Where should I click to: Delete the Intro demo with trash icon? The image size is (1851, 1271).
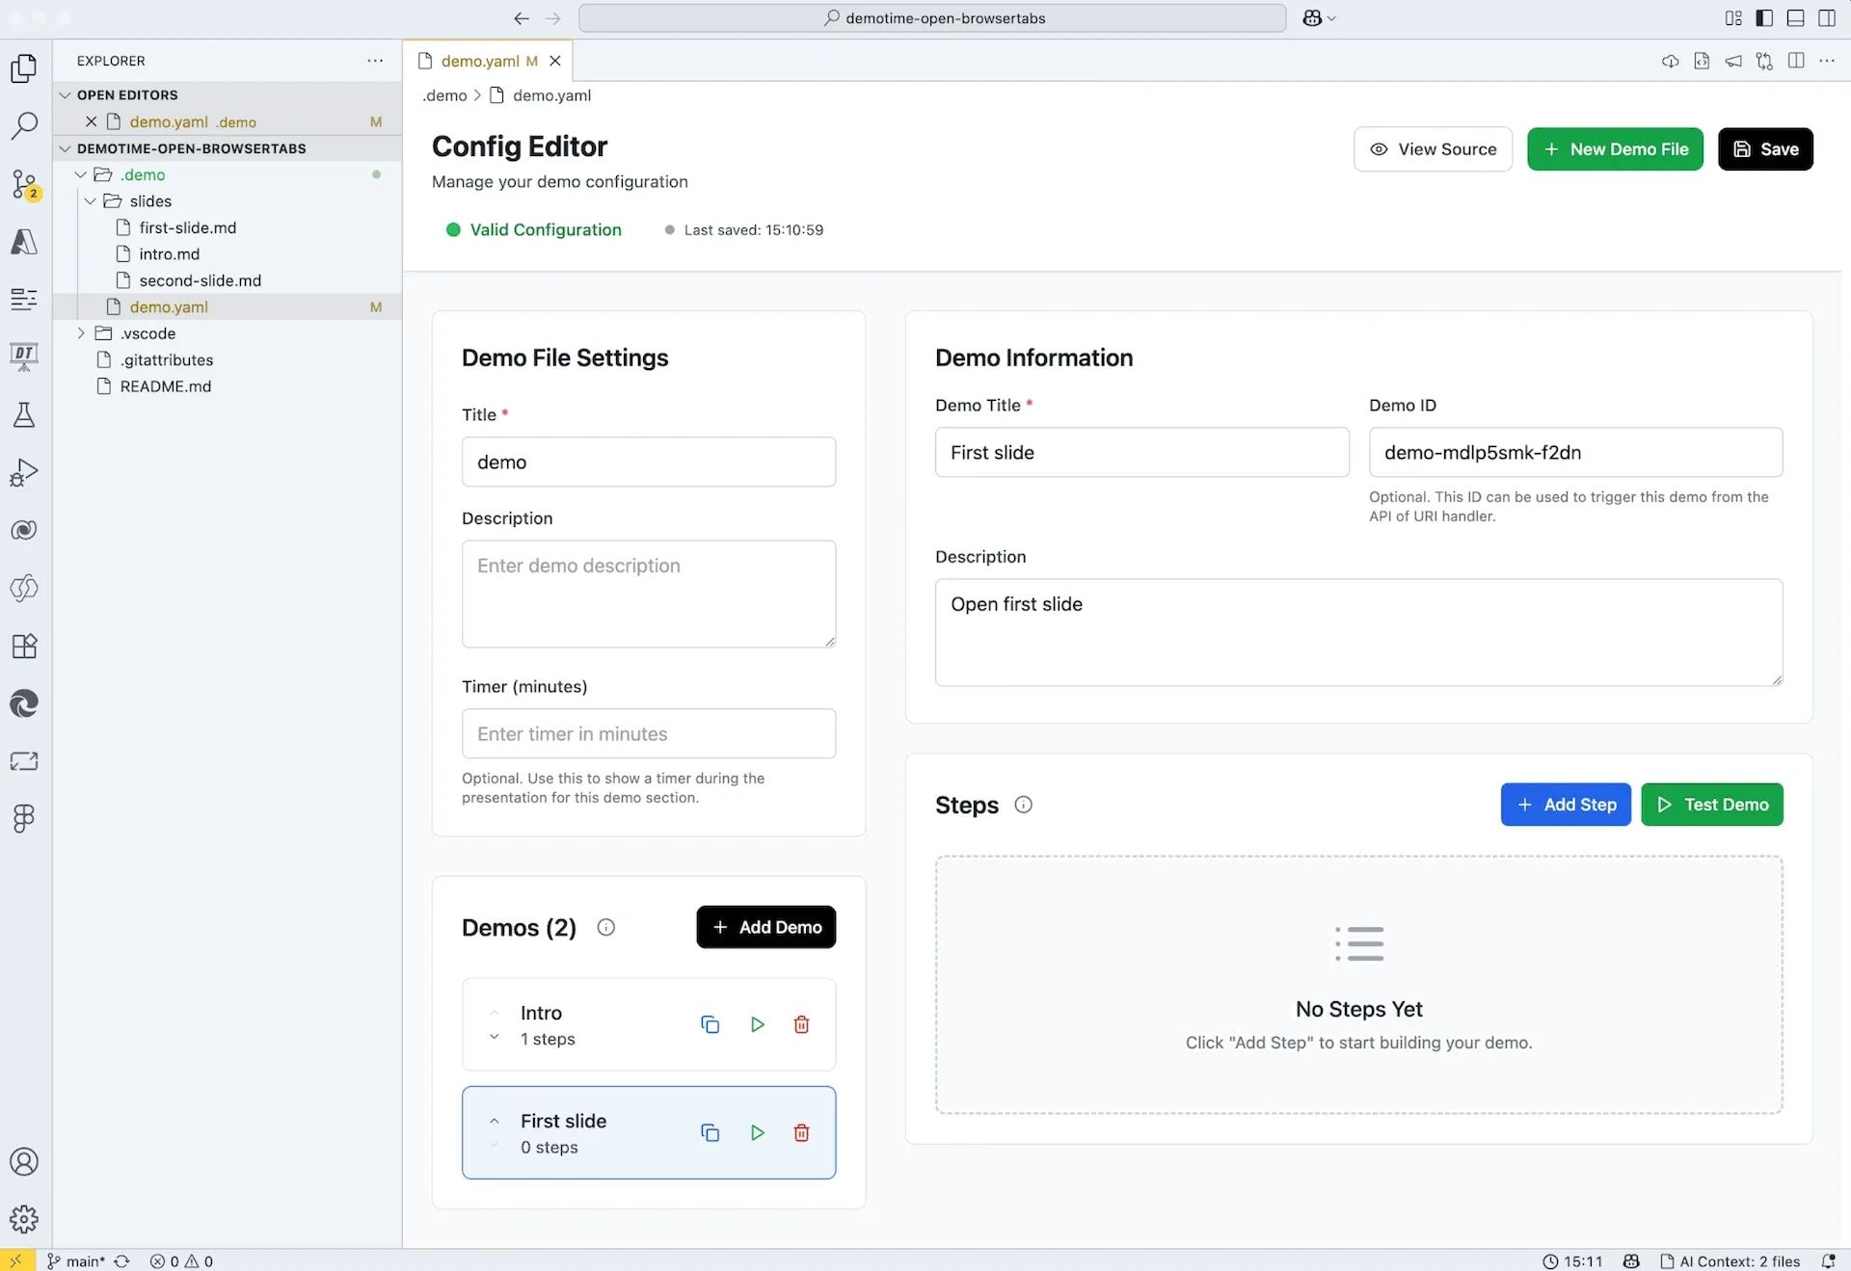click(801, 1024)
